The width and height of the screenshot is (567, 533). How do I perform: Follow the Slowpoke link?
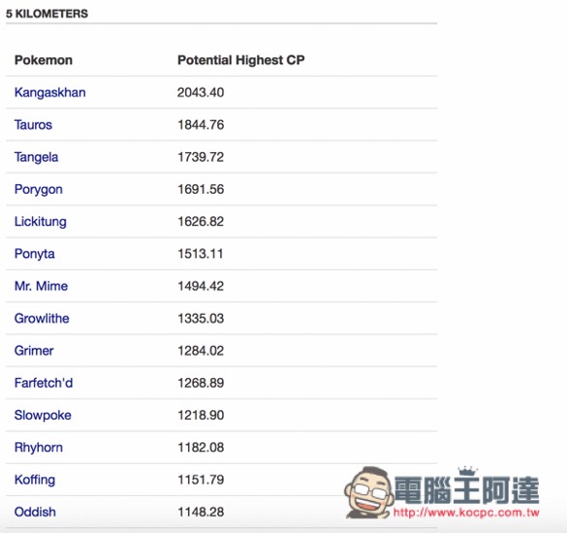[43, 415]
